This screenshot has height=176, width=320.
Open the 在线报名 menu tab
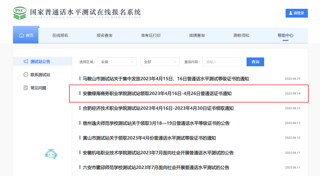pyautogui.click(x=60, y=35)
